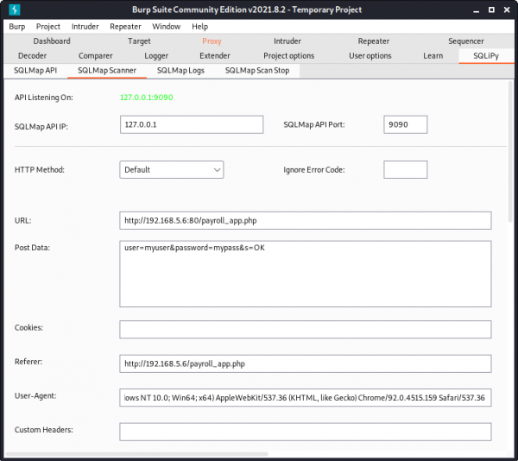Switch to SQLMap Logs sub-tab
The width and height of the screenshot is (518, 461).
180,71
